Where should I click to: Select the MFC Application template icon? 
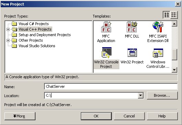(106, 27)
